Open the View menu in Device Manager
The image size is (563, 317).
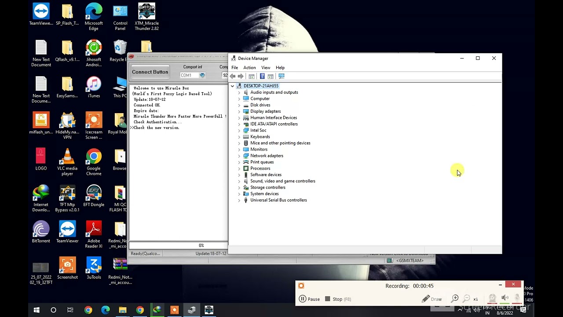coord(266,68)
